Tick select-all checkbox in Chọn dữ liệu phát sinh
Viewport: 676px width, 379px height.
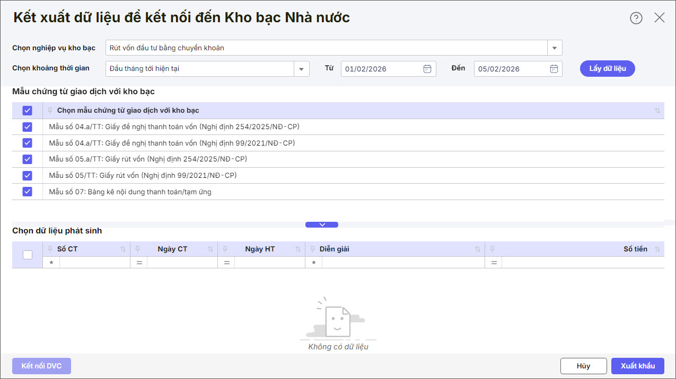(28, 255)
